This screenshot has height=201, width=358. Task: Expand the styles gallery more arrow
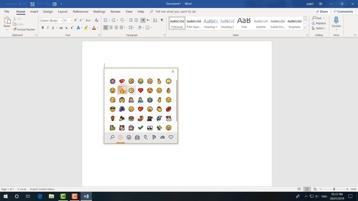[x=305, y=27]
